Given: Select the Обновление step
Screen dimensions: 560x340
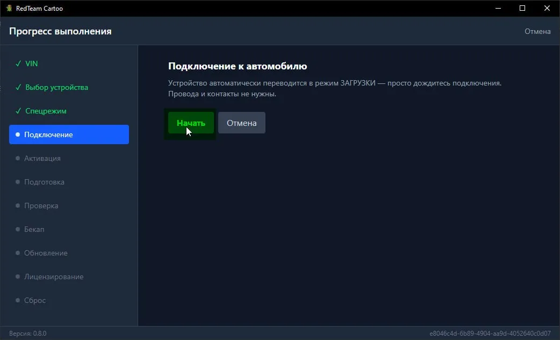Looking at the screenshot, I should coord(69,253).
